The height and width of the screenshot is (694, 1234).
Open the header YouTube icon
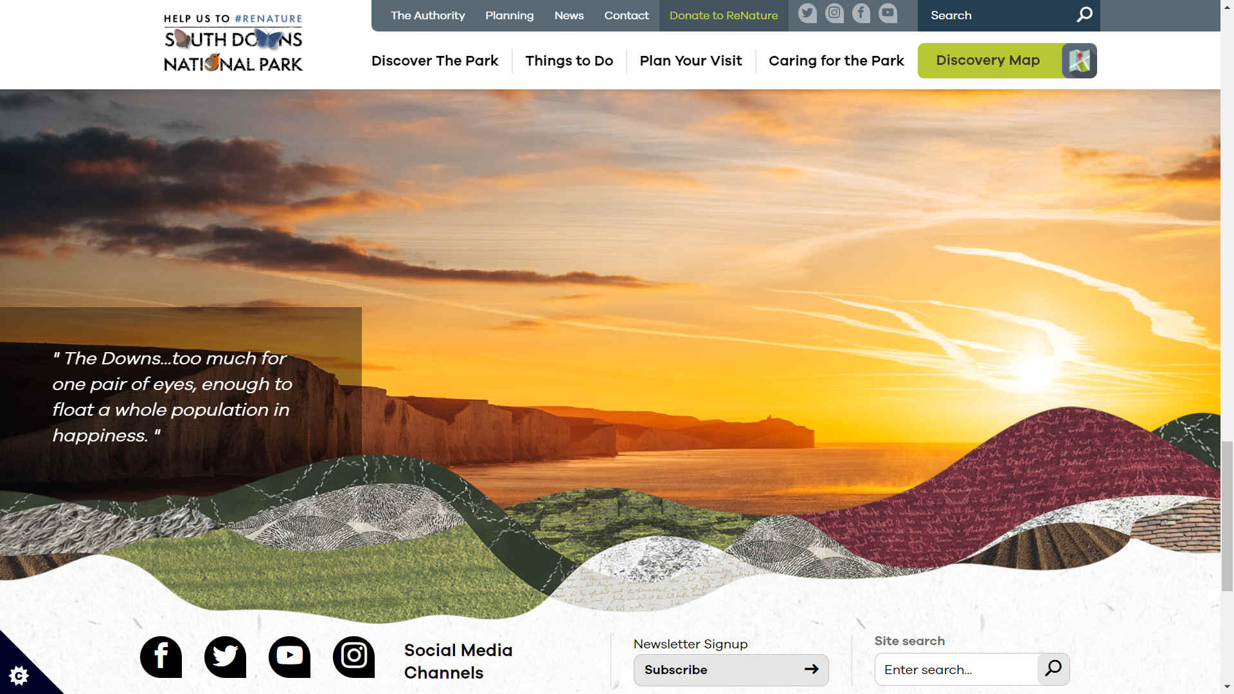pyautogui.click(x=888, y=13)
